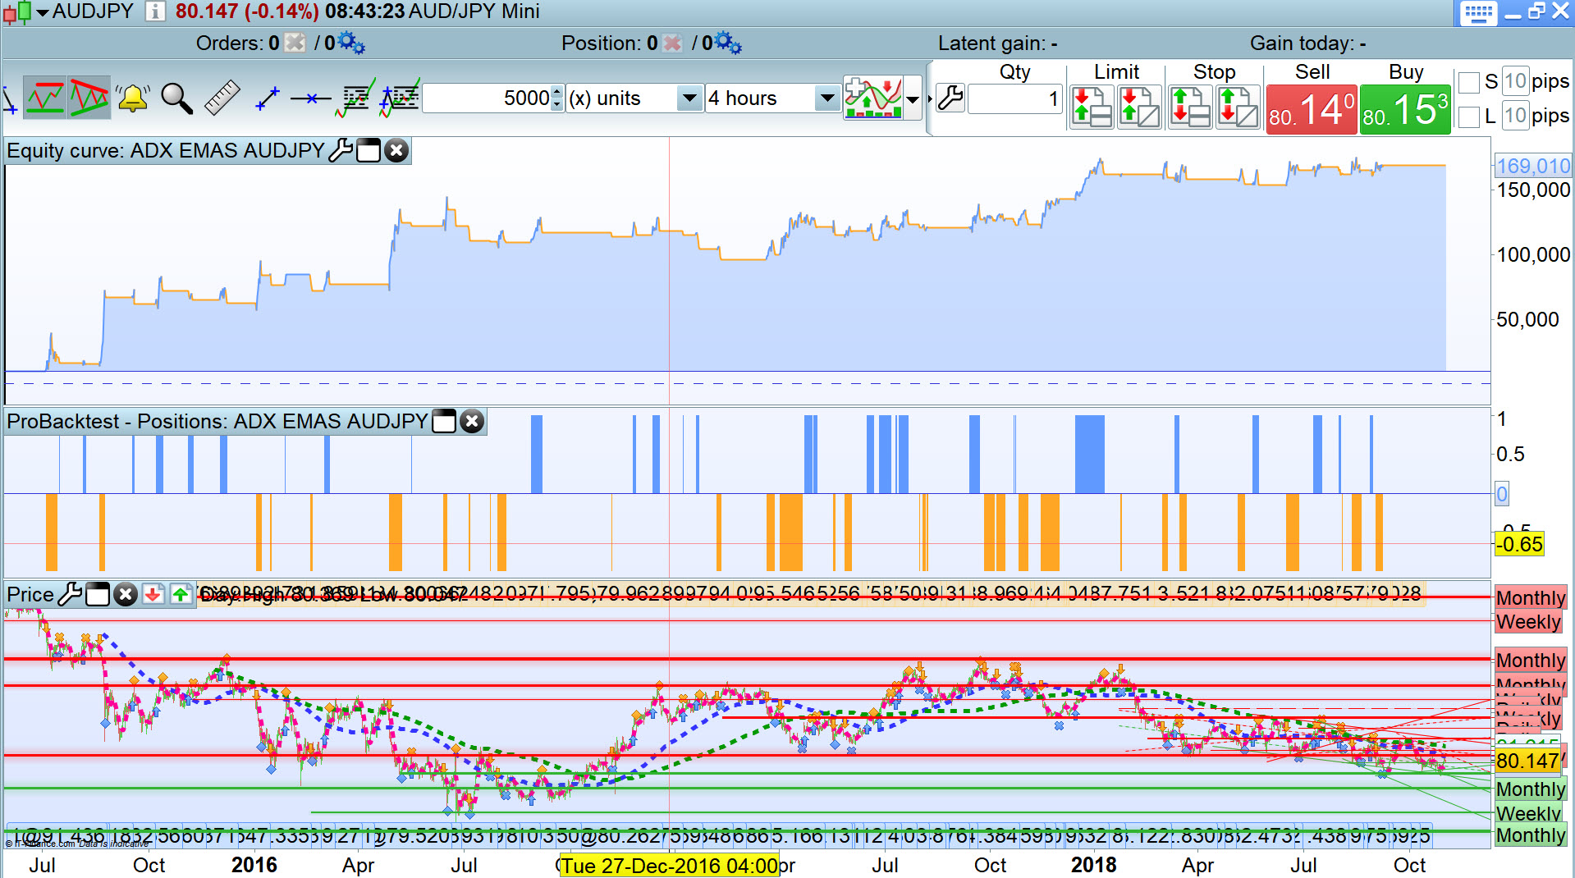Close the position with the red X icon

tap(671, 43)
